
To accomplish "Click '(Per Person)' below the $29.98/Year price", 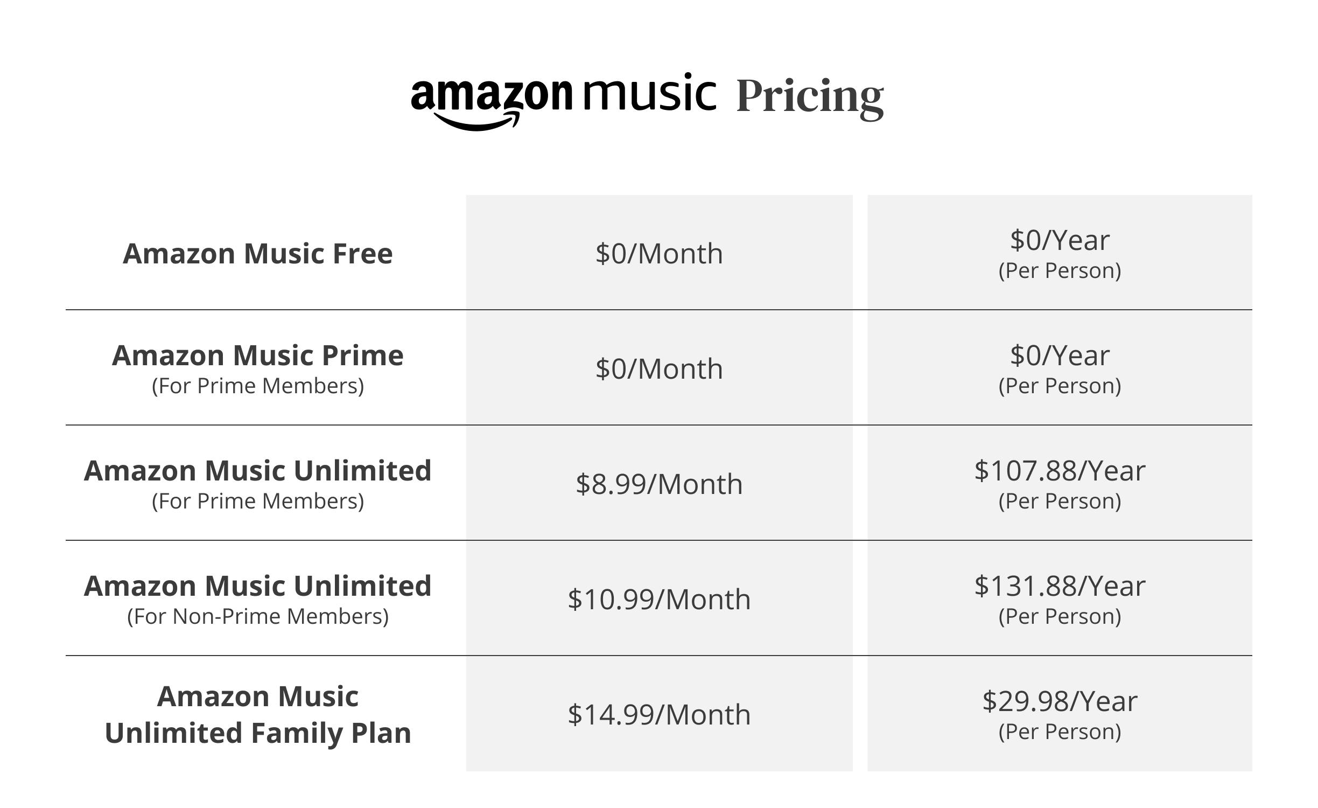I will [1059, 732].
